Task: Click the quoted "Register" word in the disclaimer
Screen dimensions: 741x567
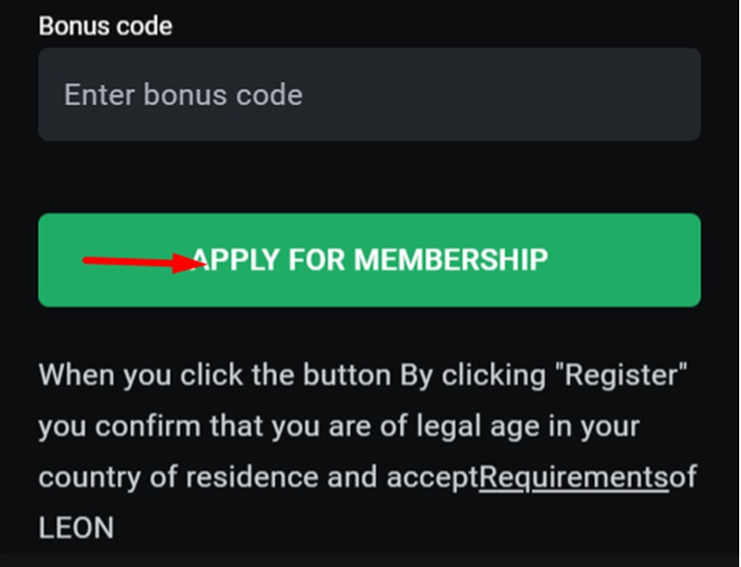Action: 625,374
